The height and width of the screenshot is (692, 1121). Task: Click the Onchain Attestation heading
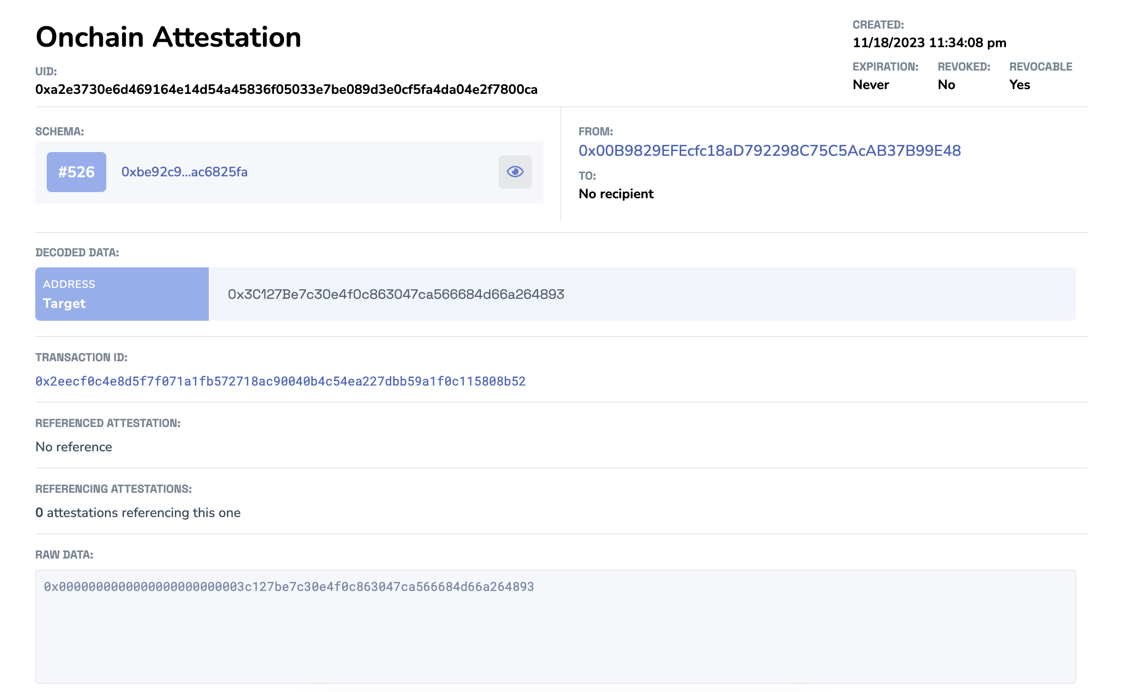click(x=168, y=37)
